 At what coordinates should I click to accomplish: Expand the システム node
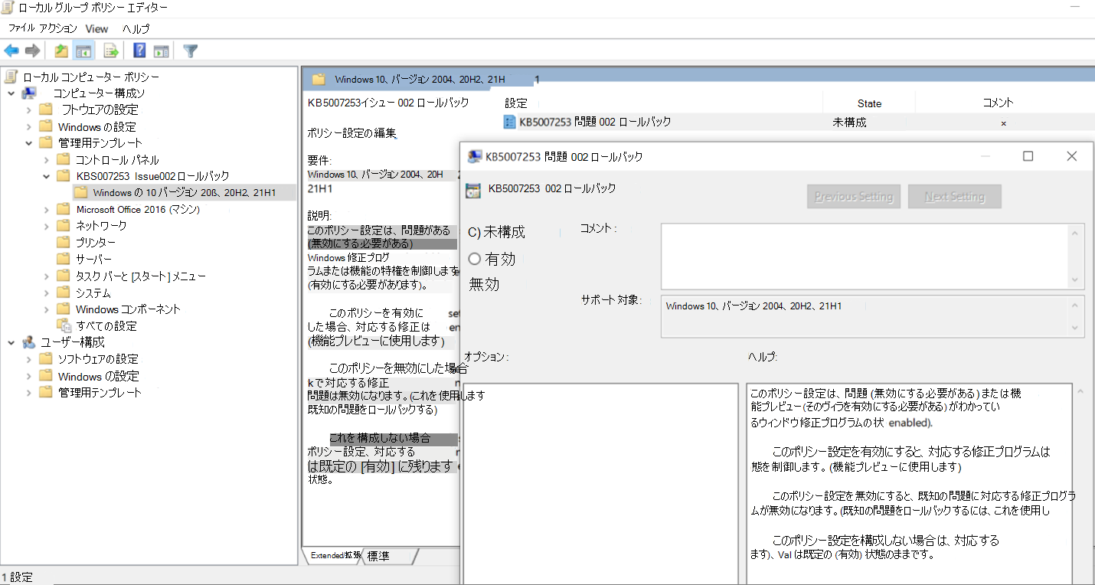click(x=46, y=292)
